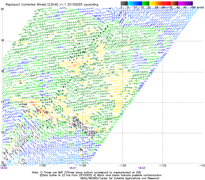
Task: Click the note 'Data buffer is 22 hrs'
Action: click(x=56, y=175)
